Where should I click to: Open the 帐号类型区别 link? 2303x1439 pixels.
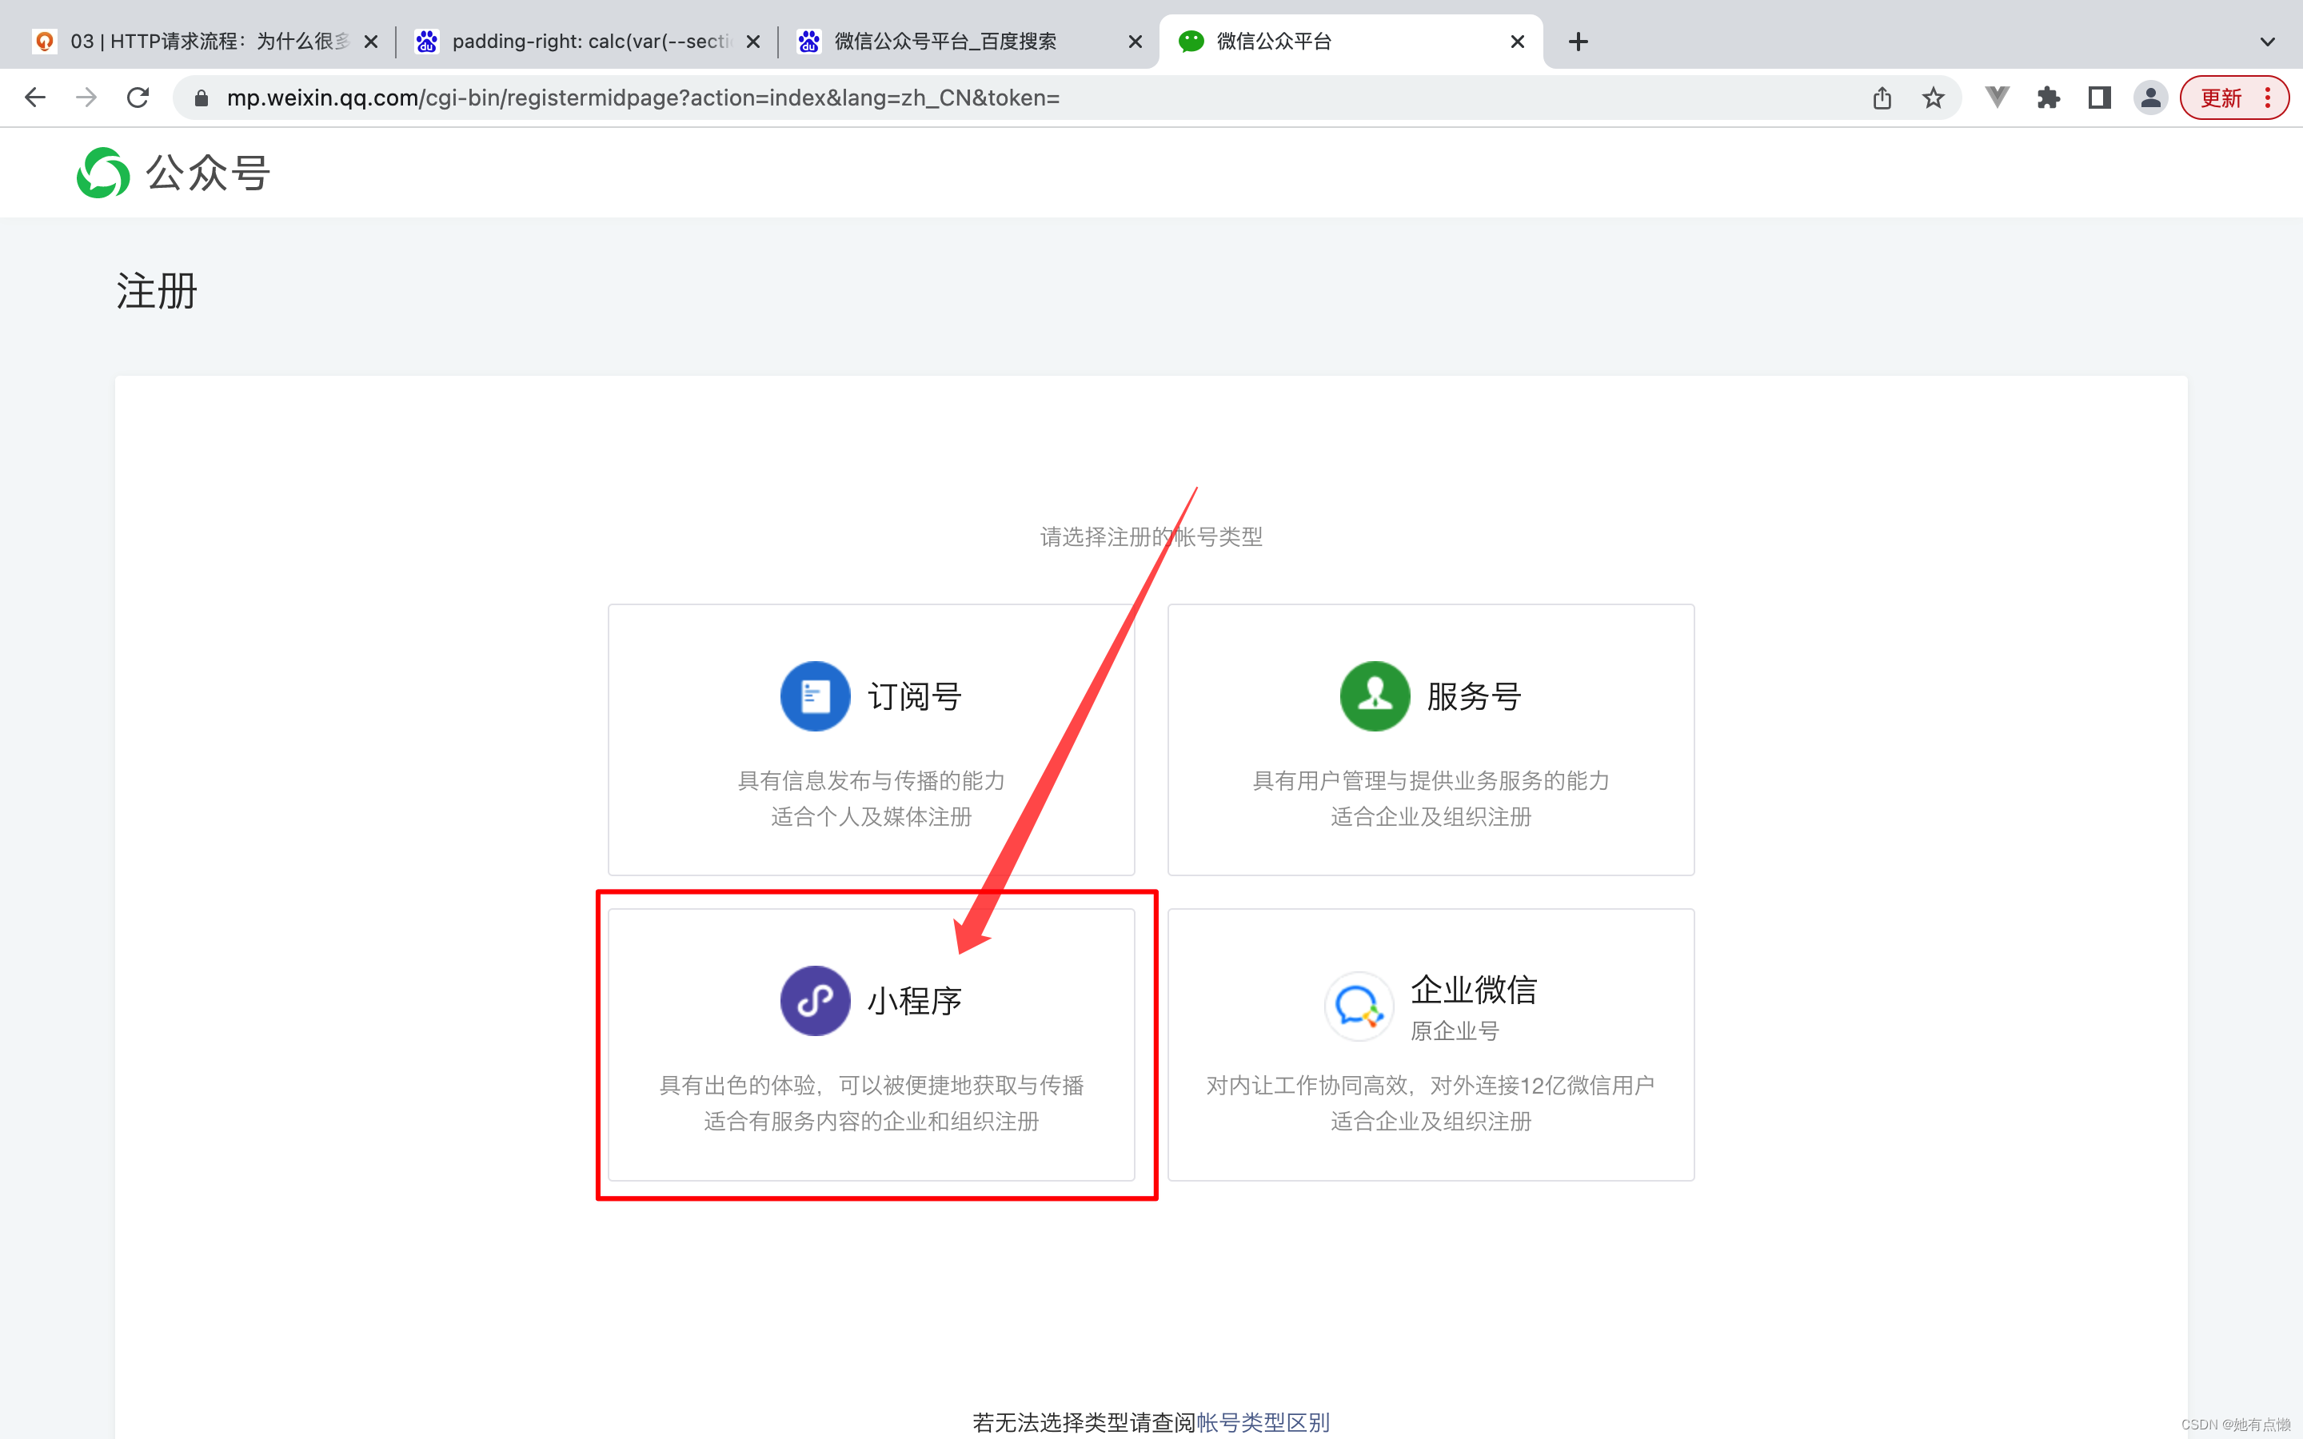coord(1263,1422)
